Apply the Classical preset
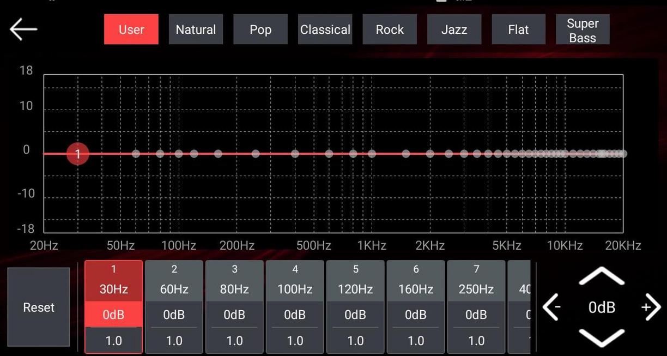667x356 pixels. [325, 29]
